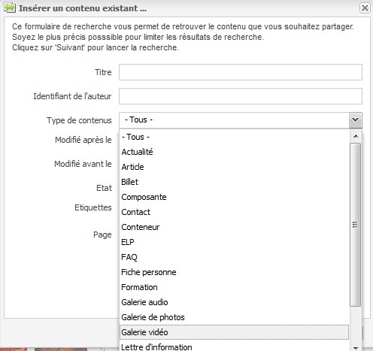Viewport: 373px width, 351px height.
Task: Choose FAQ from the dropdown list
Action: (234, 257)
